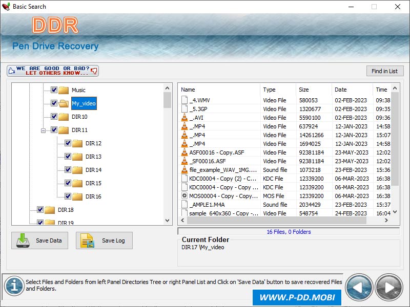Click the MOS00004 file icon
Screen dimensions: 410x307
point(184,196)
